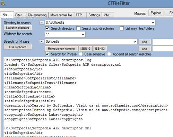Open the File renaming tab
The width and height of the screenshot is (173, 137).
[x=37, y=15]
